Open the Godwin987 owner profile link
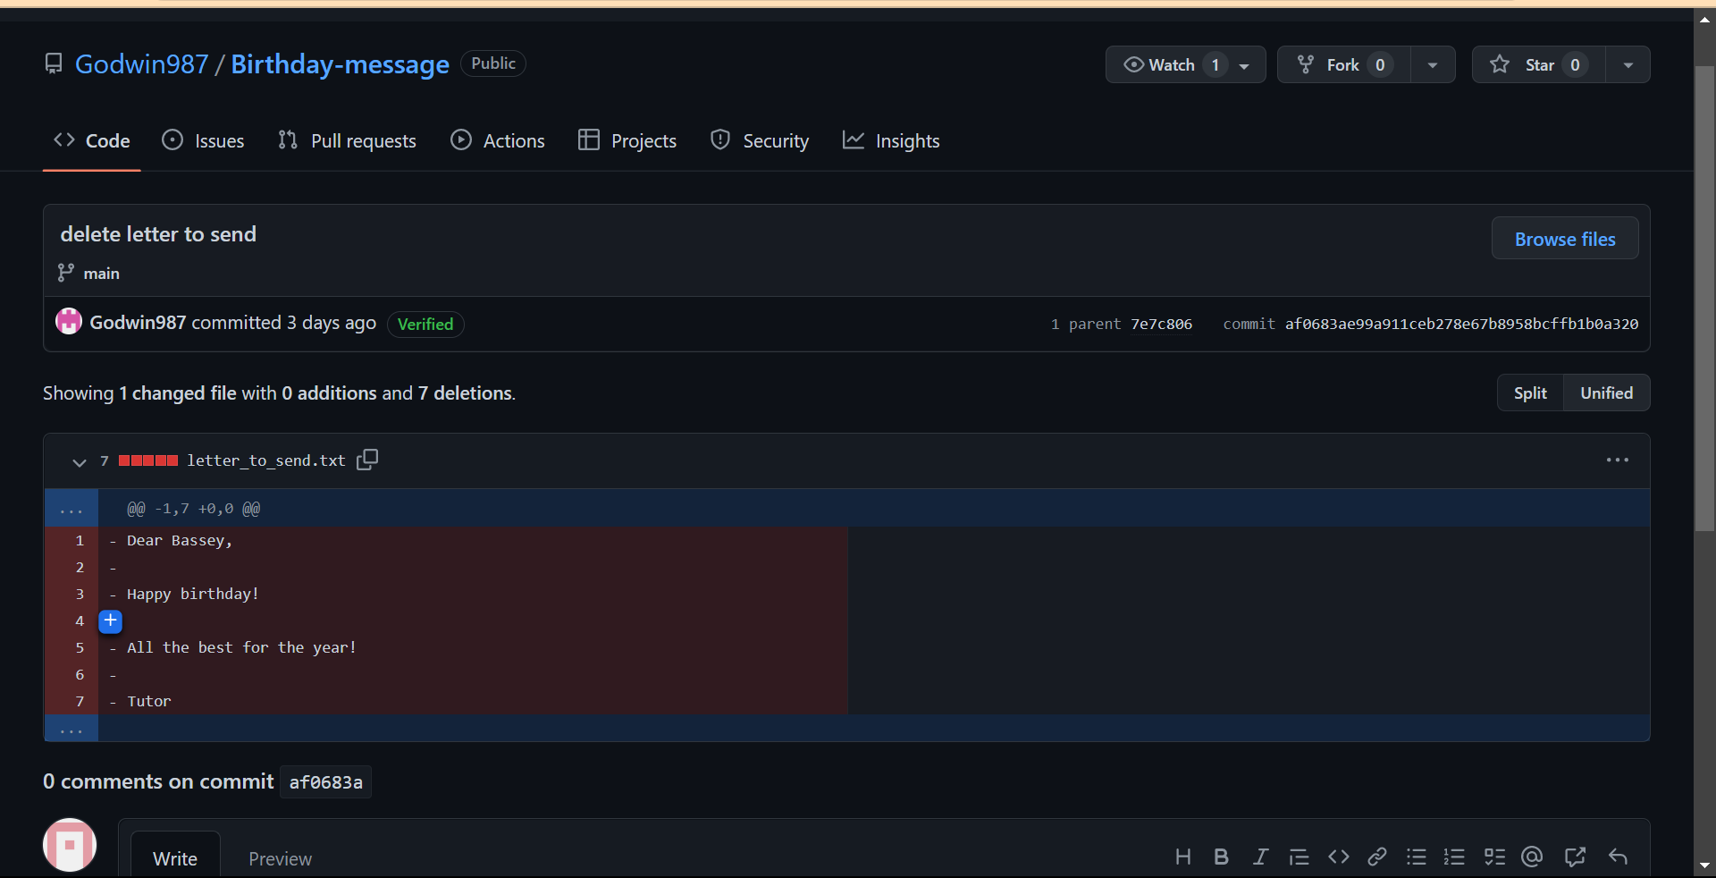The width and height of the screenshot is (1716, 878). 141,64
